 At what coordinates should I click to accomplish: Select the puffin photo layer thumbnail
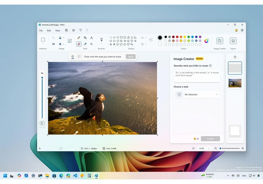(235, 83)
